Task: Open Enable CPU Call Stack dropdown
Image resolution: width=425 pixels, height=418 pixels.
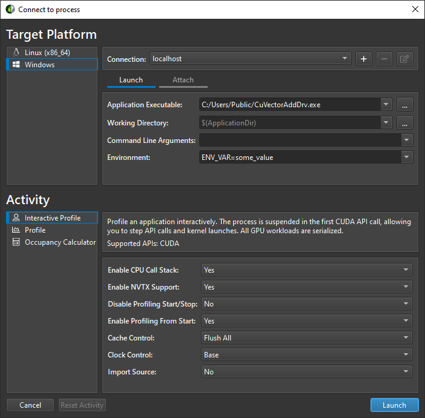Action: [x=306, y=270]
